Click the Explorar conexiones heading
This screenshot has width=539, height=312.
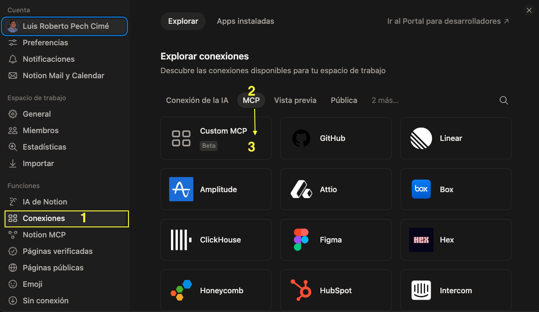204,56
